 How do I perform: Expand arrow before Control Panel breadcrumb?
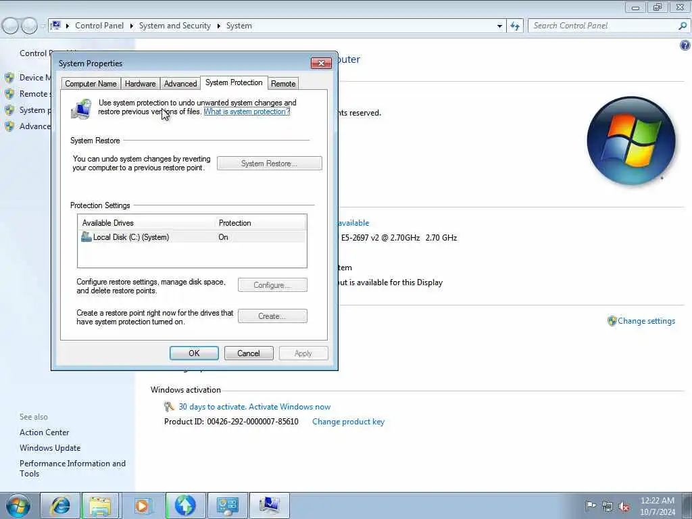coord(68,26)
